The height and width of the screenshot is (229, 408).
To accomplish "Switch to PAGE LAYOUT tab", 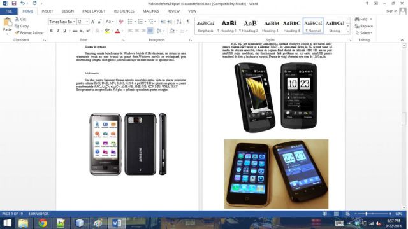I will tap(94, 11).
